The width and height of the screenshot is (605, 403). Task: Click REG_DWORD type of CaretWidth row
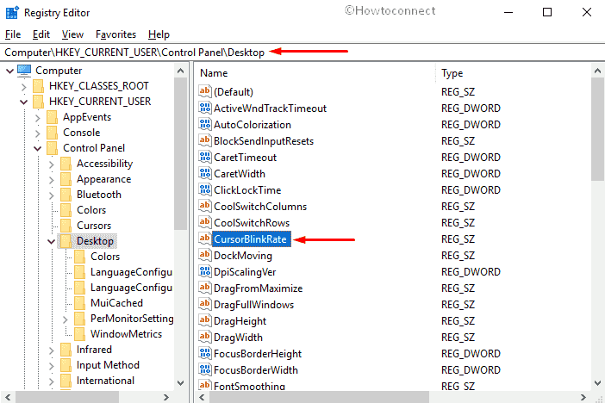coord(471,174)
